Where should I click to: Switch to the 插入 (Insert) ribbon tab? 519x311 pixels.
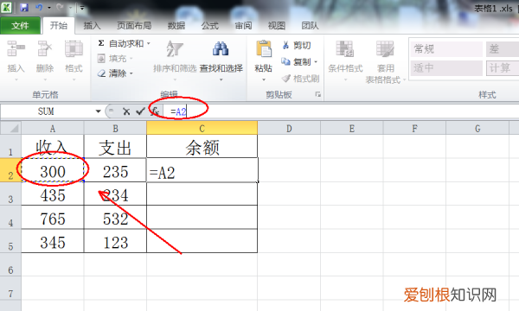tap(92, 25)
